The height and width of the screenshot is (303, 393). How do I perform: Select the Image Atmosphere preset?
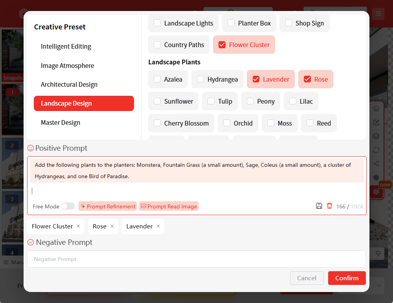coord(68,66)
